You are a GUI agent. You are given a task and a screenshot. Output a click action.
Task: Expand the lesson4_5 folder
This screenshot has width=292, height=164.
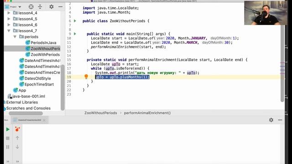[9, 19]
